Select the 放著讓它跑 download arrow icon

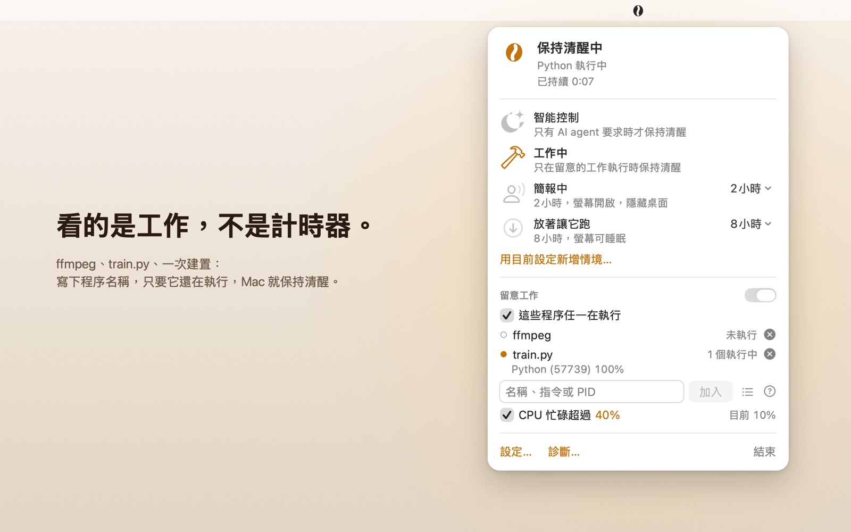coord(513,228)
